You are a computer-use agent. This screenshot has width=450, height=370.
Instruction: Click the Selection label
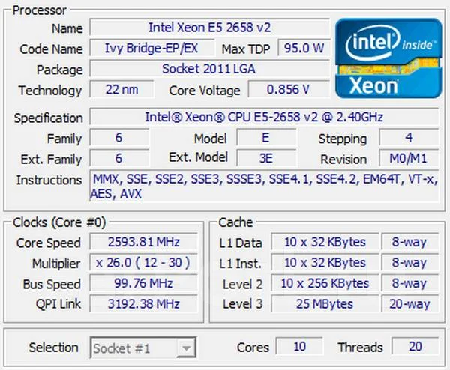pyautogui.click(x=54, y=348)
